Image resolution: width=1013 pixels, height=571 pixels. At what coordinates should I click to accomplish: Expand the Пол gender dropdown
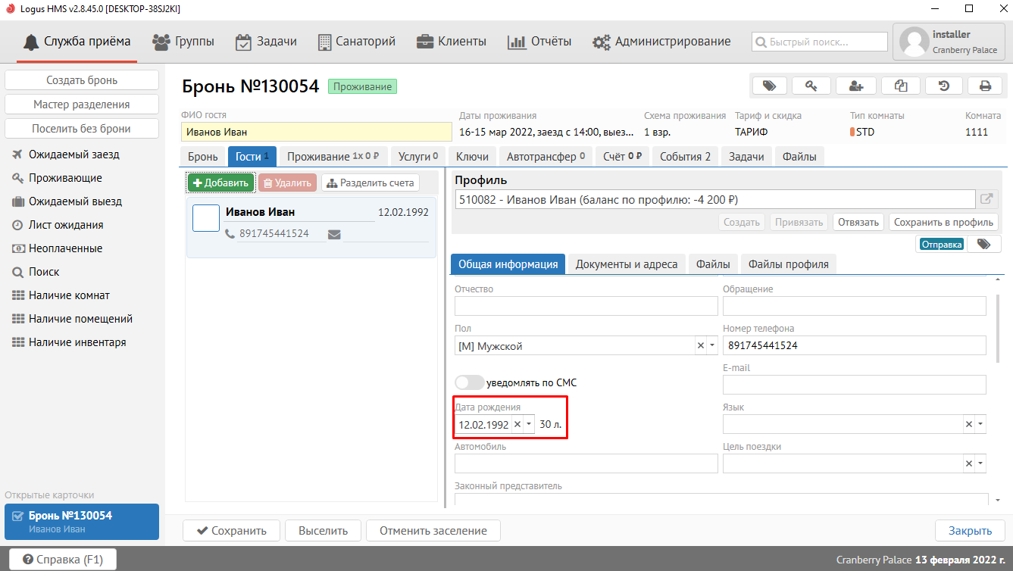pyautogui.click(x=711, y=346)
